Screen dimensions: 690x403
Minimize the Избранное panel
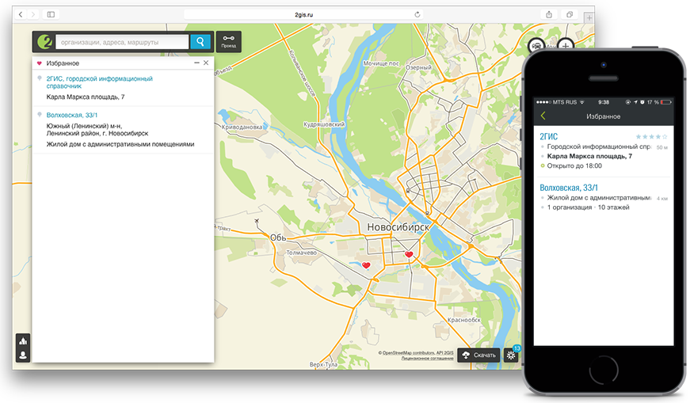click(x=196, y=63)
